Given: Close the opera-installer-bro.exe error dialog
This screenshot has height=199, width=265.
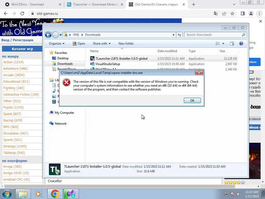Looking at the screenshot, I should (x=199, y=73).
